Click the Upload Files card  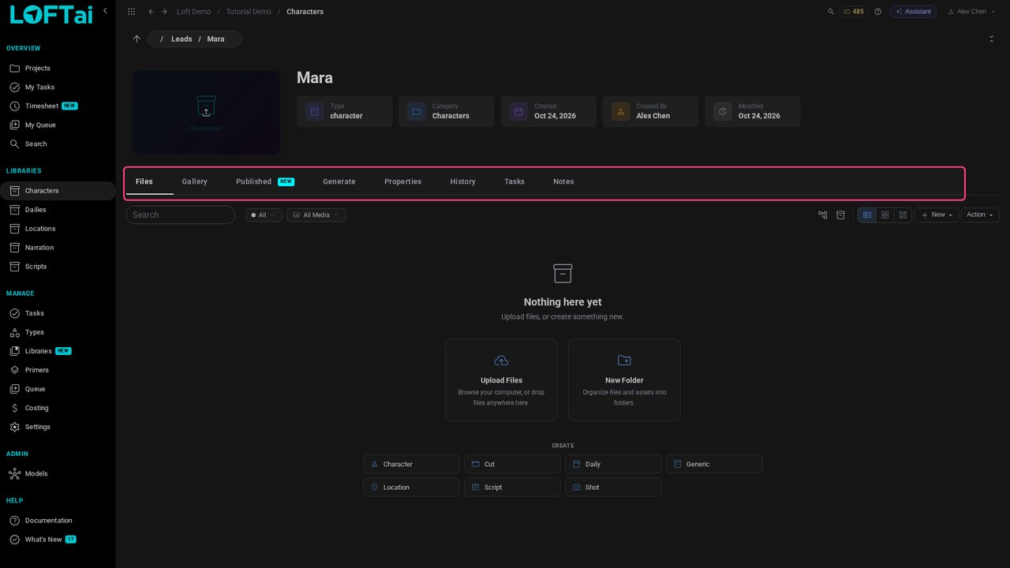(x=501, y=380)
